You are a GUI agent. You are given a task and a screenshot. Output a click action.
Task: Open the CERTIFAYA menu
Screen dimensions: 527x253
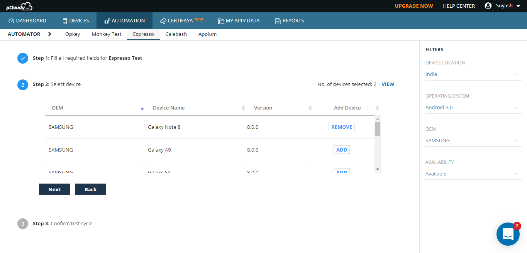tap(181, 21)
